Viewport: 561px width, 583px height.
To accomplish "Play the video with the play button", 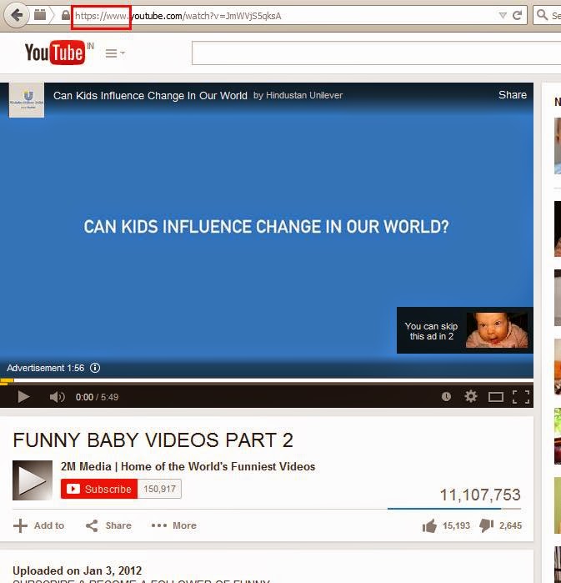I will [23, 397].
